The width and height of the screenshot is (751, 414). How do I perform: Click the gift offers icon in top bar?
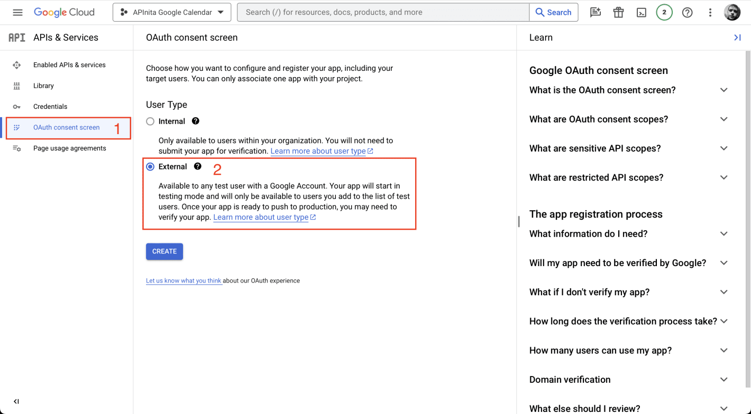click(x=618, y=12)
